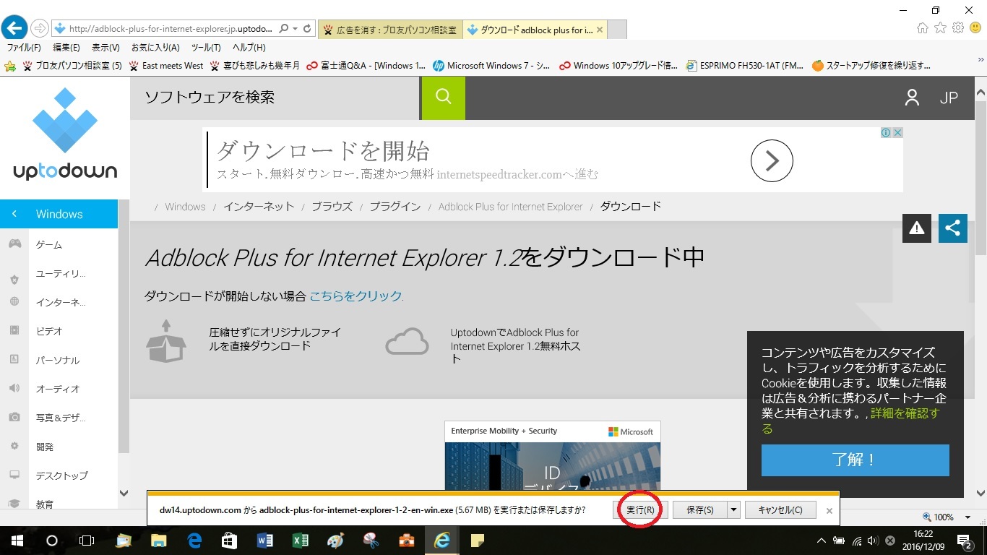The image size is (987, 555).
Task: Click the Photo & Design camera icon
Action: pos(14,418)
